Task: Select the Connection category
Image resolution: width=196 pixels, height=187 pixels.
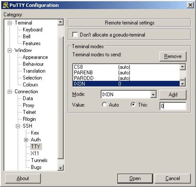Action: tap(26, 92)
